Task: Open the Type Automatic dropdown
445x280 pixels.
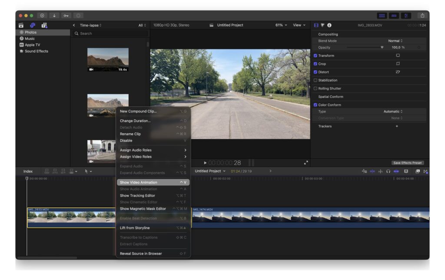Action: [x=393, y=112]
